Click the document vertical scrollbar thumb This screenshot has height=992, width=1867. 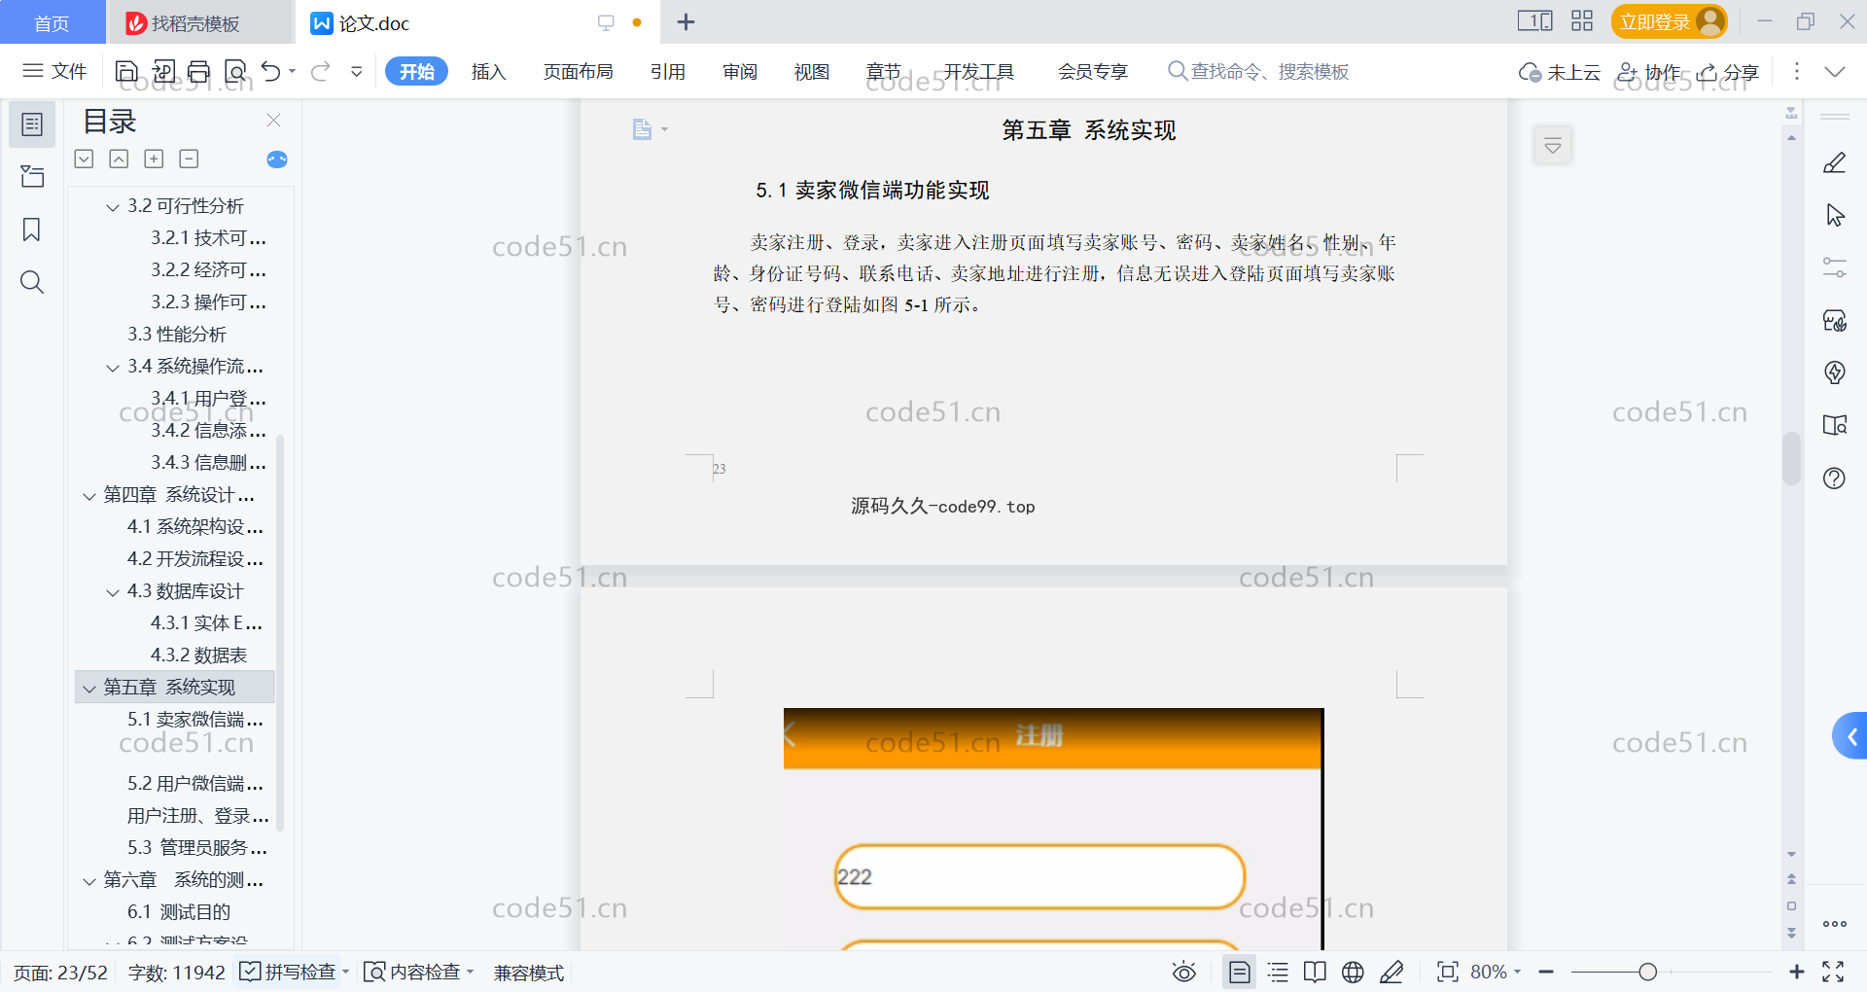click(1791, 457)
